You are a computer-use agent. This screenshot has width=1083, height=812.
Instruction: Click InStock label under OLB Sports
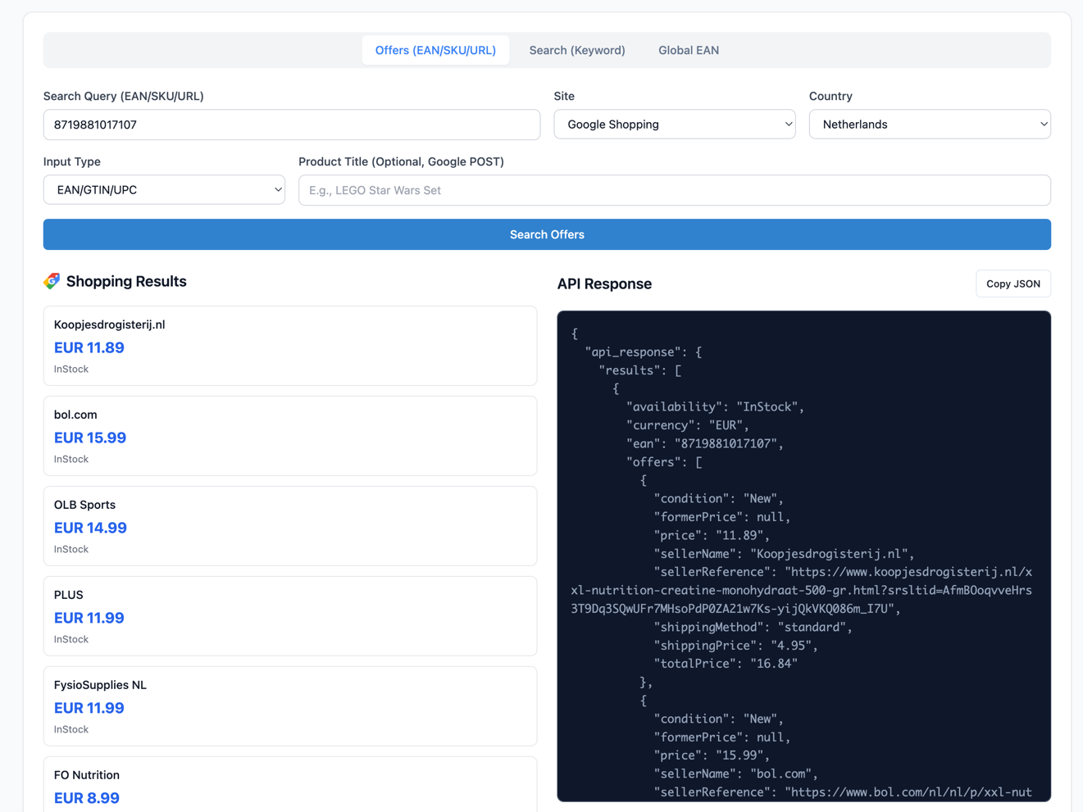(x=71, y=549)
